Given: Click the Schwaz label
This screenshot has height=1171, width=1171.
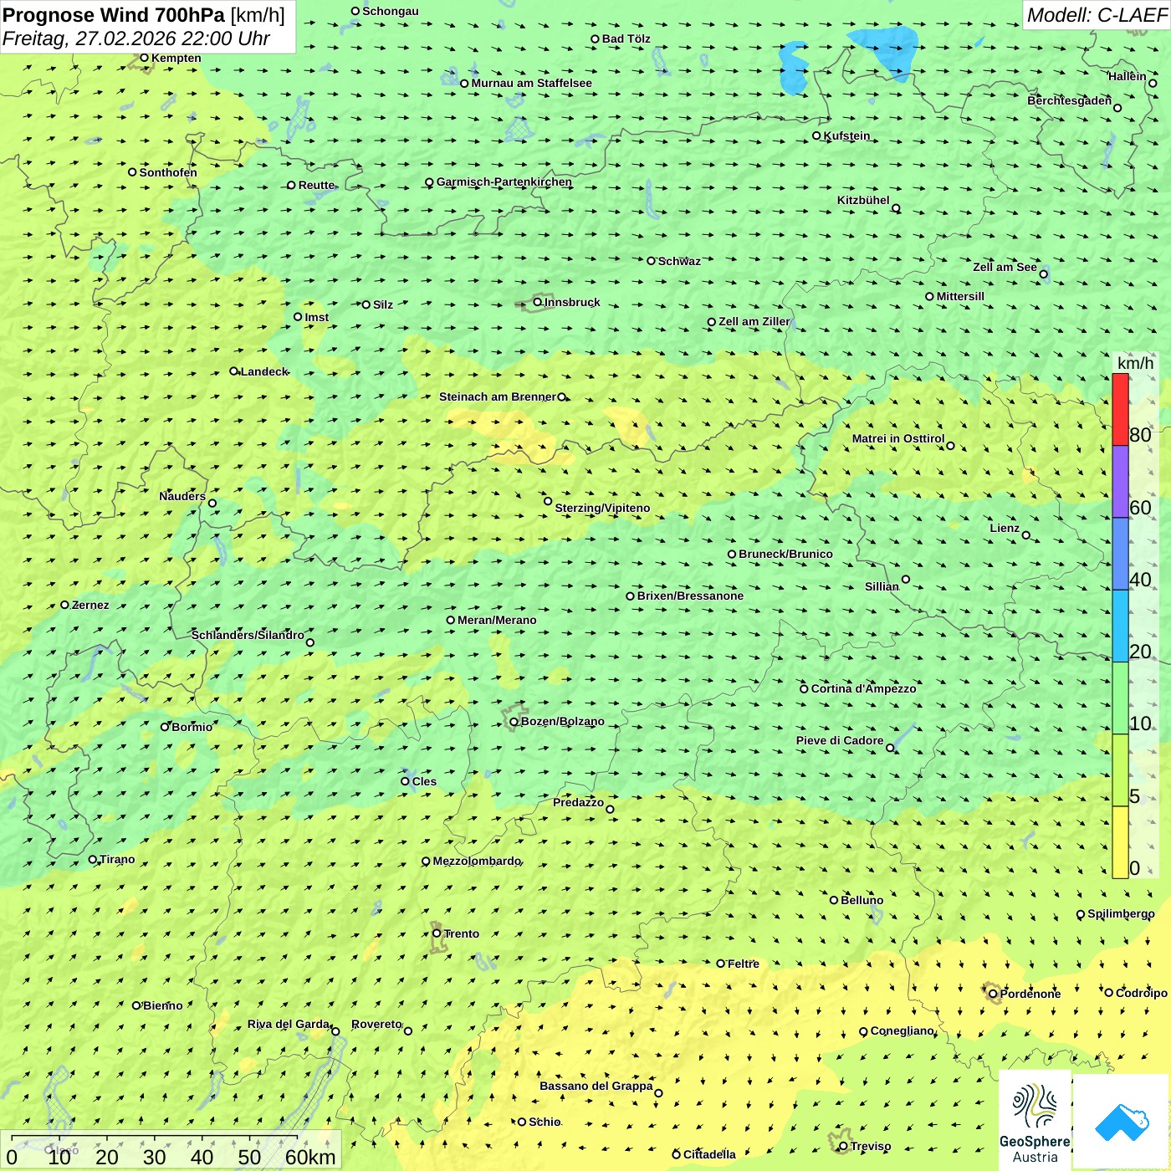Looking at the screenshot, I should [679, 261].
